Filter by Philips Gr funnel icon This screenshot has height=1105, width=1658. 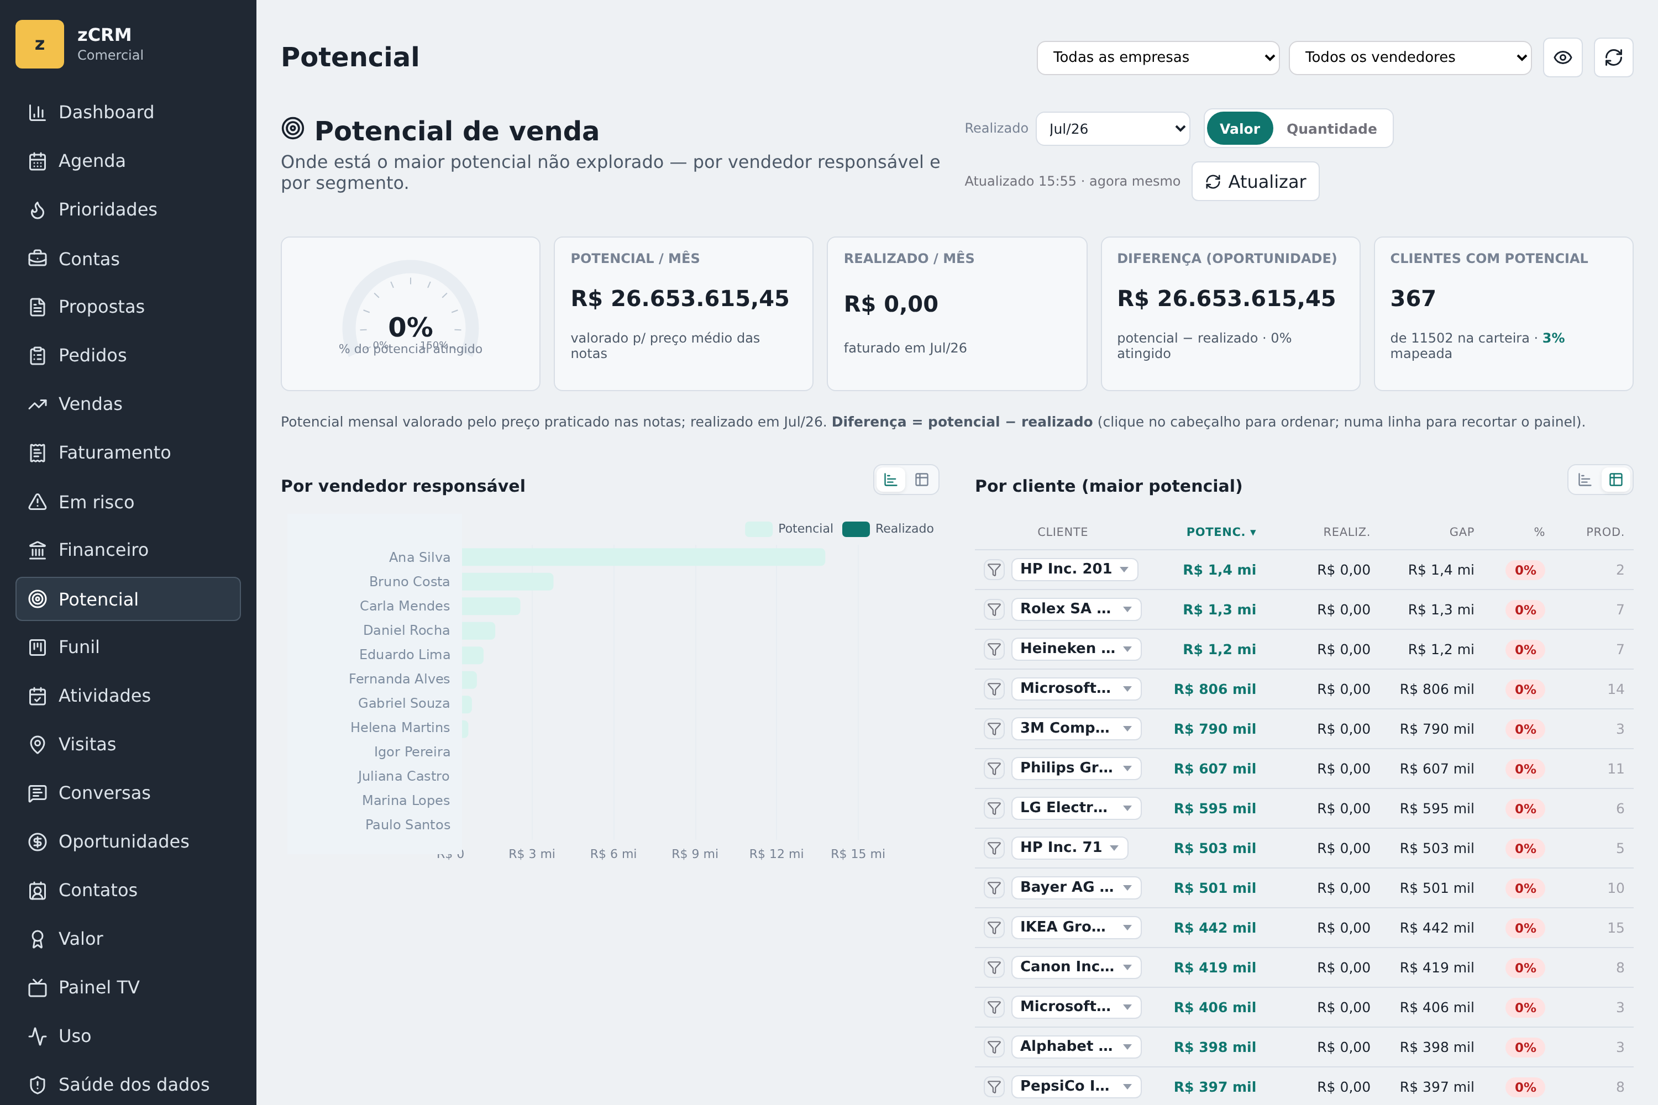(994, 769)
